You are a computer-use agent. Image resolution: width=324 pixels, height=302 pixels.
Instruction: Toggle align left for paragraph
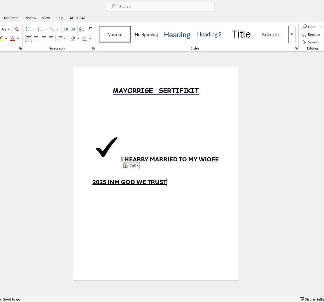point(29,38)
